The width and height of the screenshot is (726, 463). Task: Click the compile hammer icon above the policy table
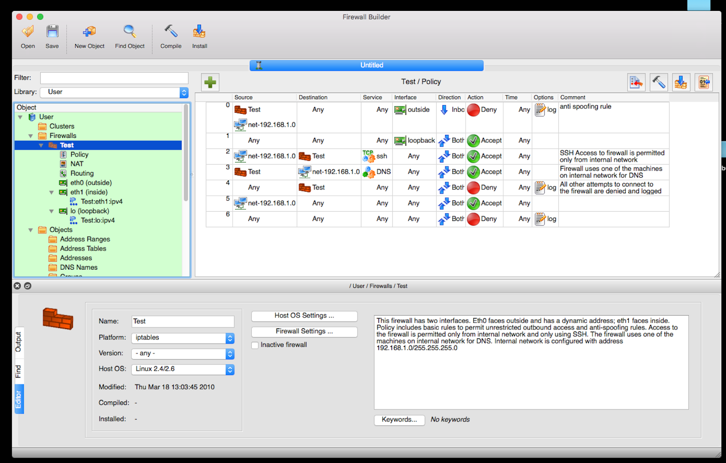click(658, 82)
